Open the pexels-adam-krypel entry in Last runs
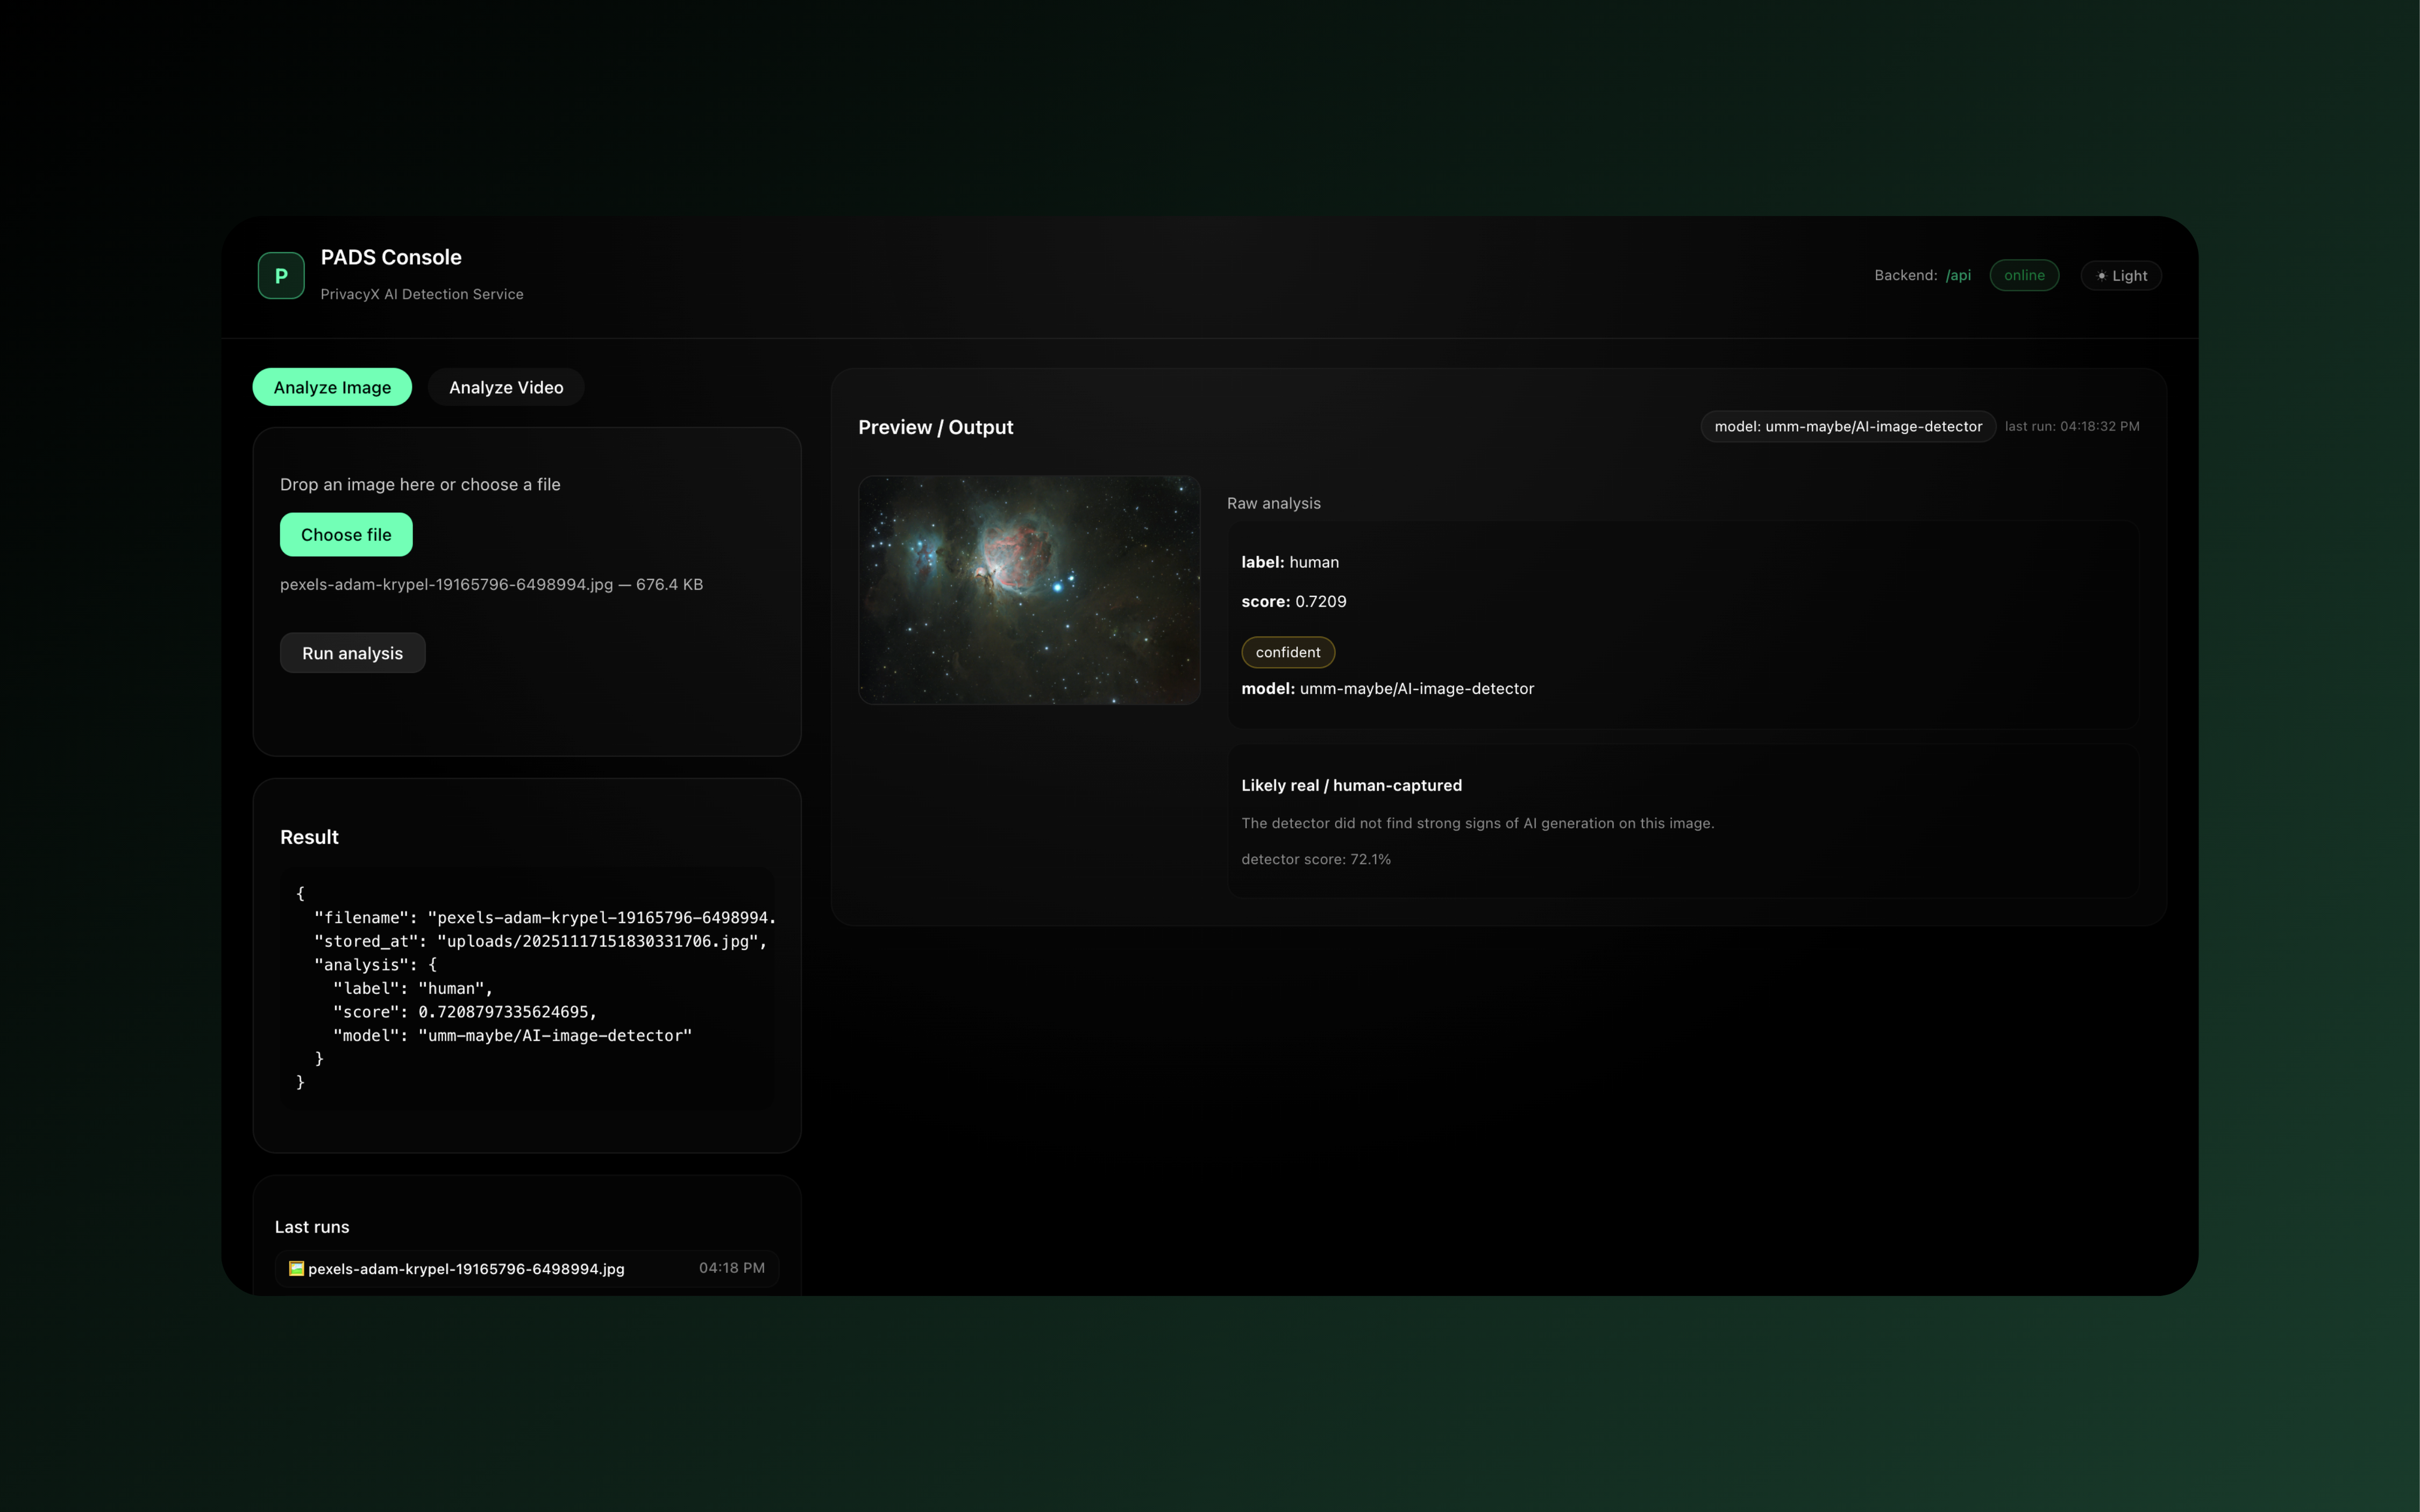This screenshot has width=2420, height=1512. pos(466,1269)
